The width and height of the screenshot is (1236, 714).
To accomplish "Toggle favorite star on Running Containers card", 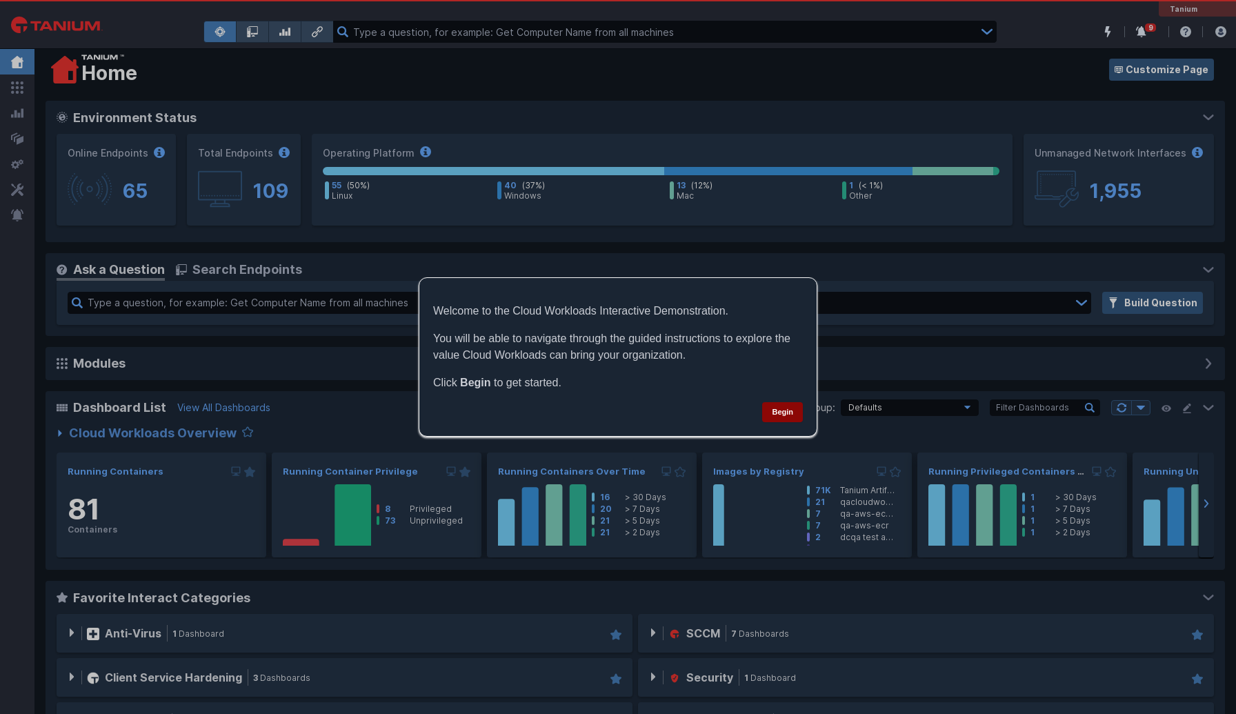I will point(250,472).
